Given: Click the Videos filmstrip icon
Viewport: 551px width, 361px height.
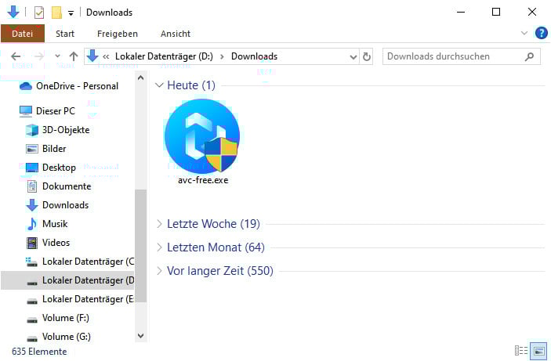Looking at the screenshot, I should point(32,243).
